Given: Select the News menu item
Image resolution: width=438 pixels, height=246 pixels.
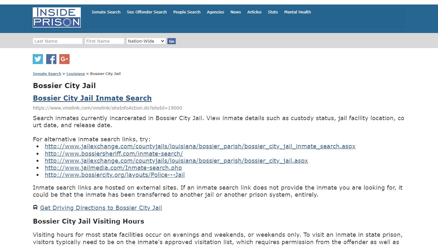Looking at the screenshot, I should (236, 12).
